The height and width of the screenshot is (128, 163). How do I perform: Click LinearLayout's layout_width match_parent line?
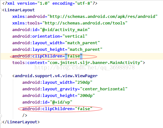point(56,43)
